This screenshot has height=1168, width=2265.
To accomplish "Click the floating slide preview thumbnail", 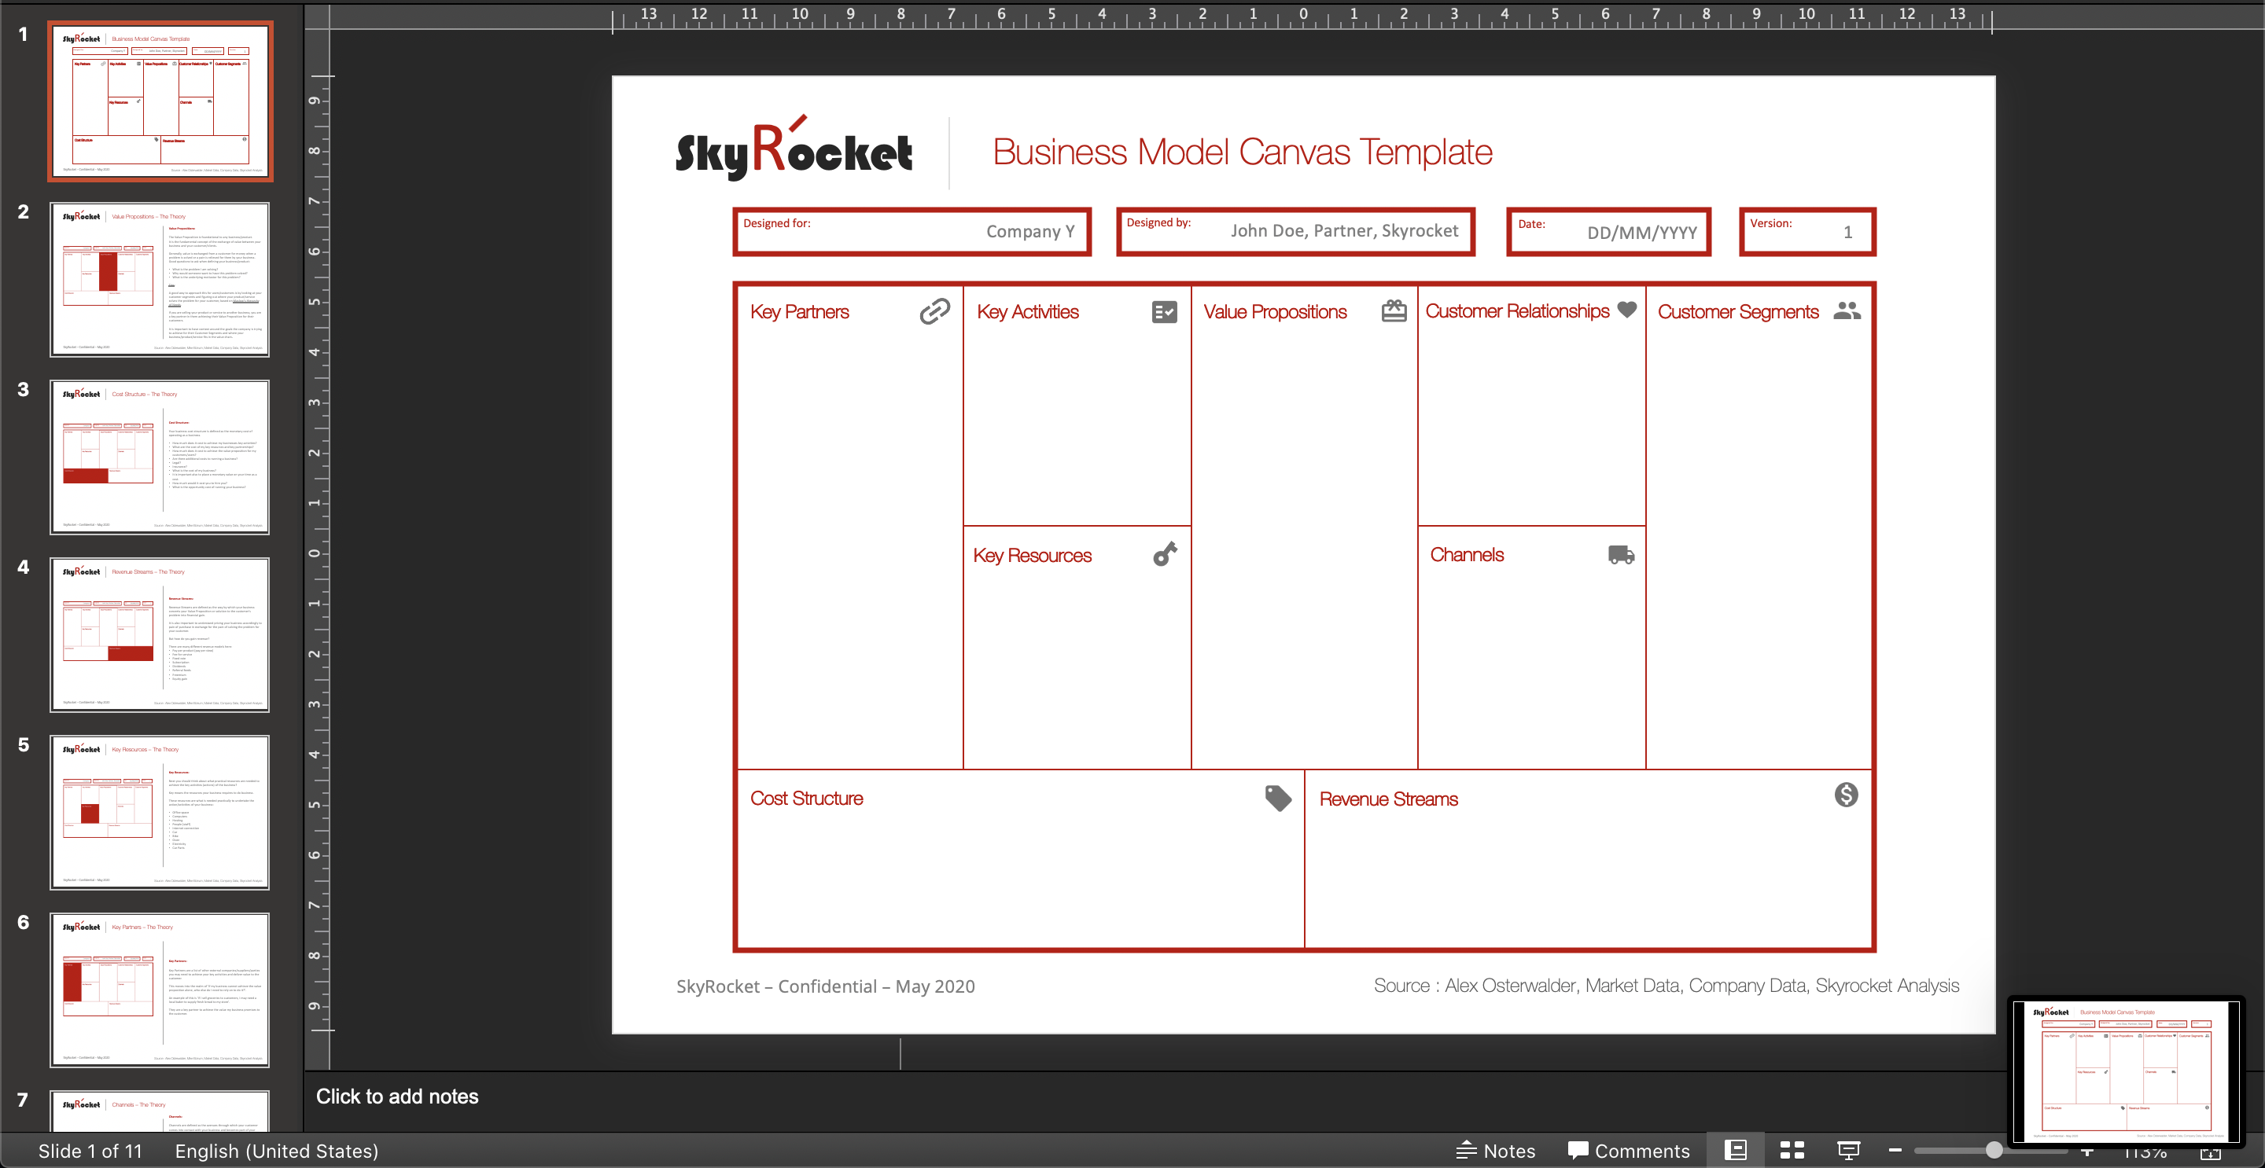I will [x=2125, y=1071].
